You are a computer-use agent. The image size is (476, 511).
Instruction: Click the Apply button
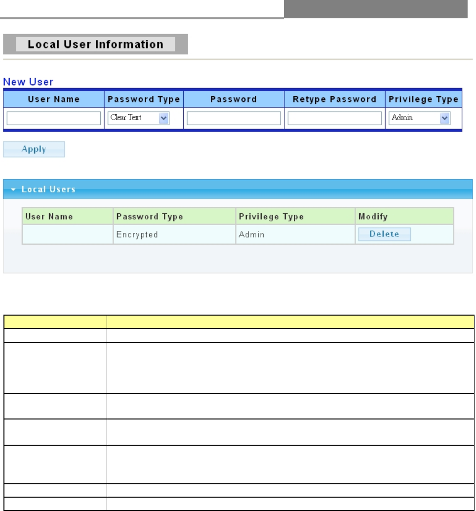34,149
